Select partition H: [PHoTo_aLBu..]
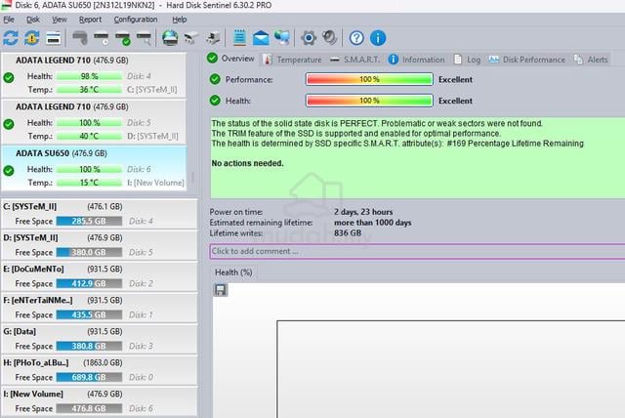Screen dimensions: 625x418 [99, 370]
